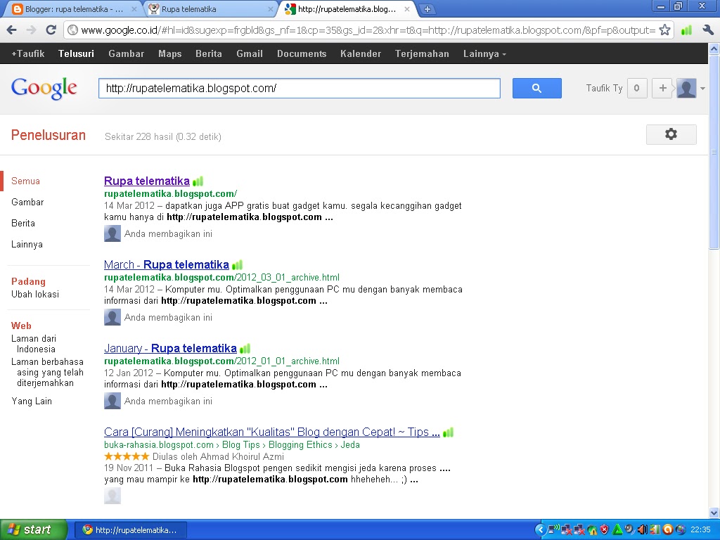The height and width of the screenshot is (540, 720).
Task: Select Laman berbahasa asing yang telah diterjemahkan
Action: [x=47, y=372]
